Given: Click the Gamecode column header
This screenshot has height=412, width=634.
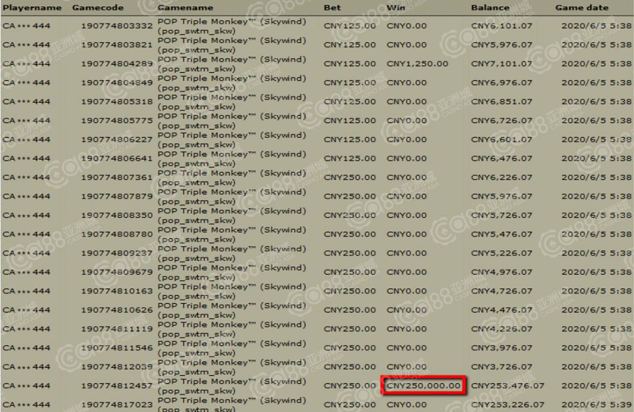Looking at the screenshot, I should [98, 8].
